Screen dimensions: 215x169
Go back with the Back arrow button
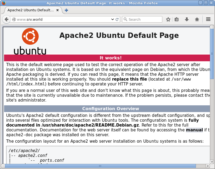coord(6,19)
